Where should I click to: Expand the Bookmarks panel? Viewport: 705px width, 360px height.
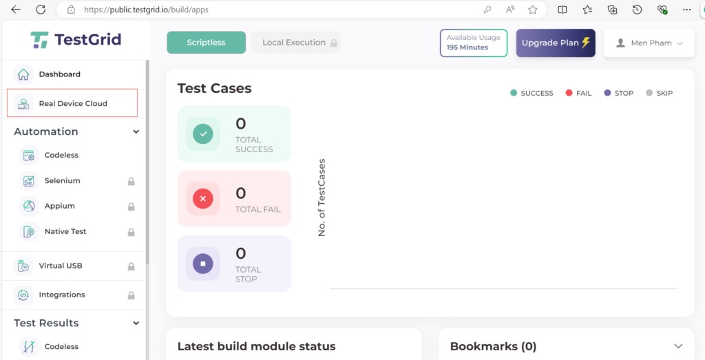coord(678,346)
